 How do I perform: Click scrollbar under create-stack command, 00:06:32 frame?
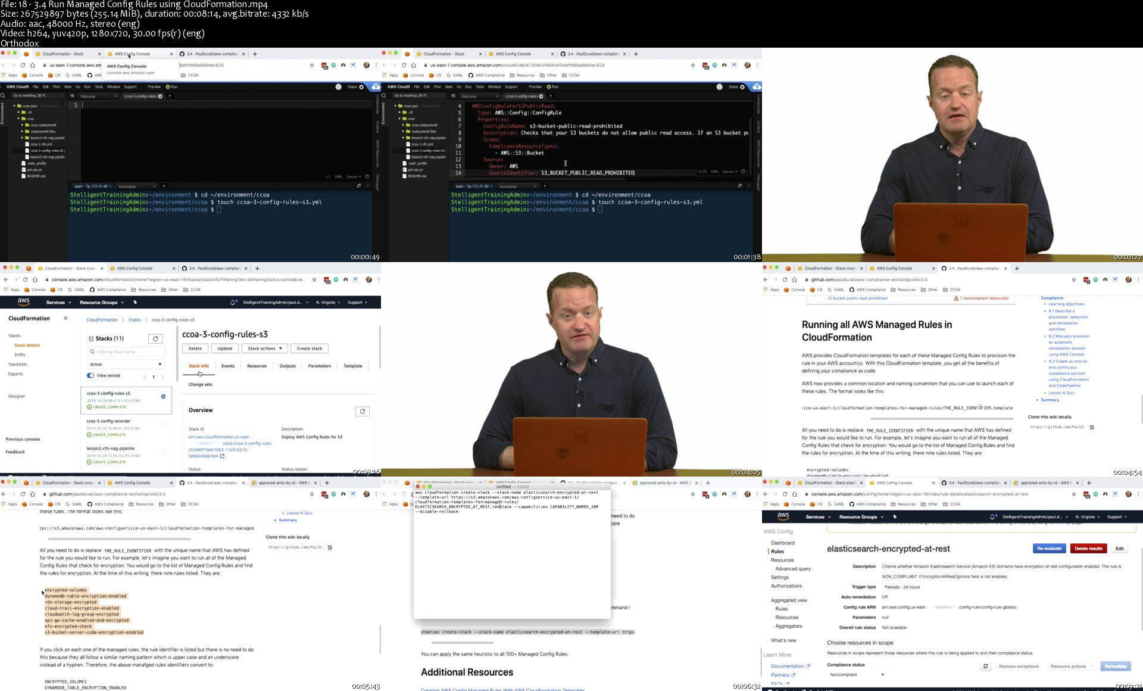pos(462,643)
